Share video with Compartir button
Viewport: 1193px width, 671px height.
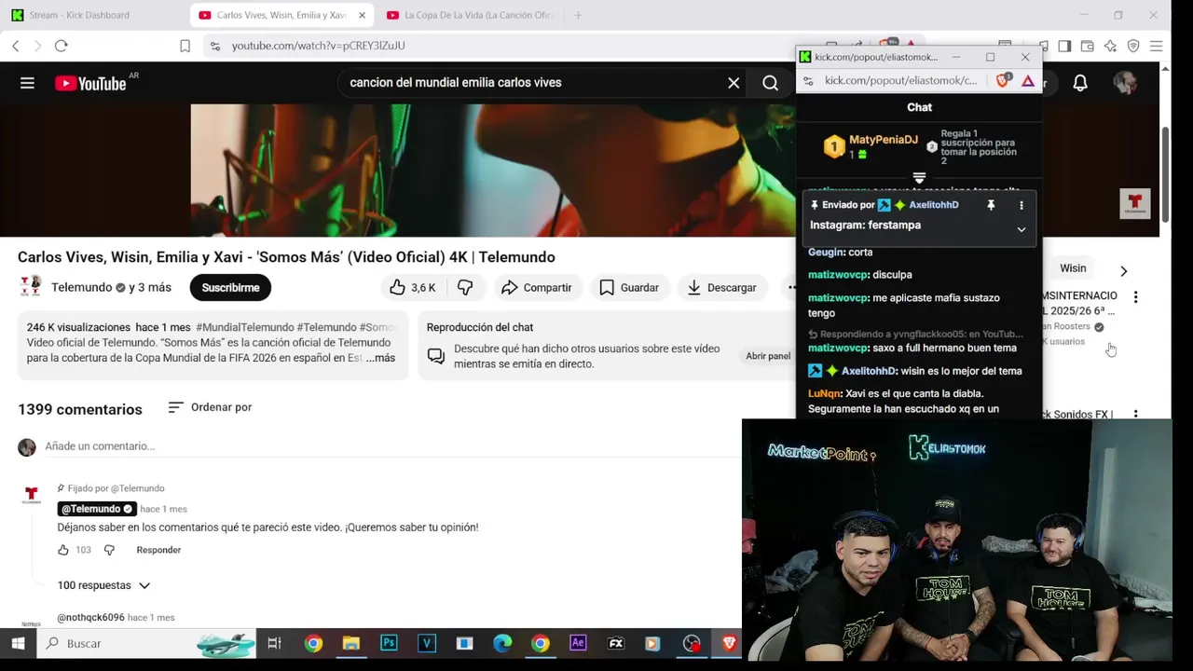pos(537,288)
